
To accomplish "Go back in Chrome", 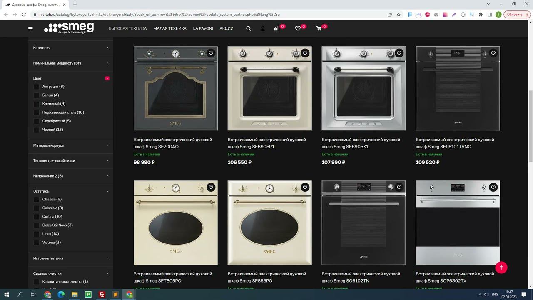I will [x=6, y=14].
